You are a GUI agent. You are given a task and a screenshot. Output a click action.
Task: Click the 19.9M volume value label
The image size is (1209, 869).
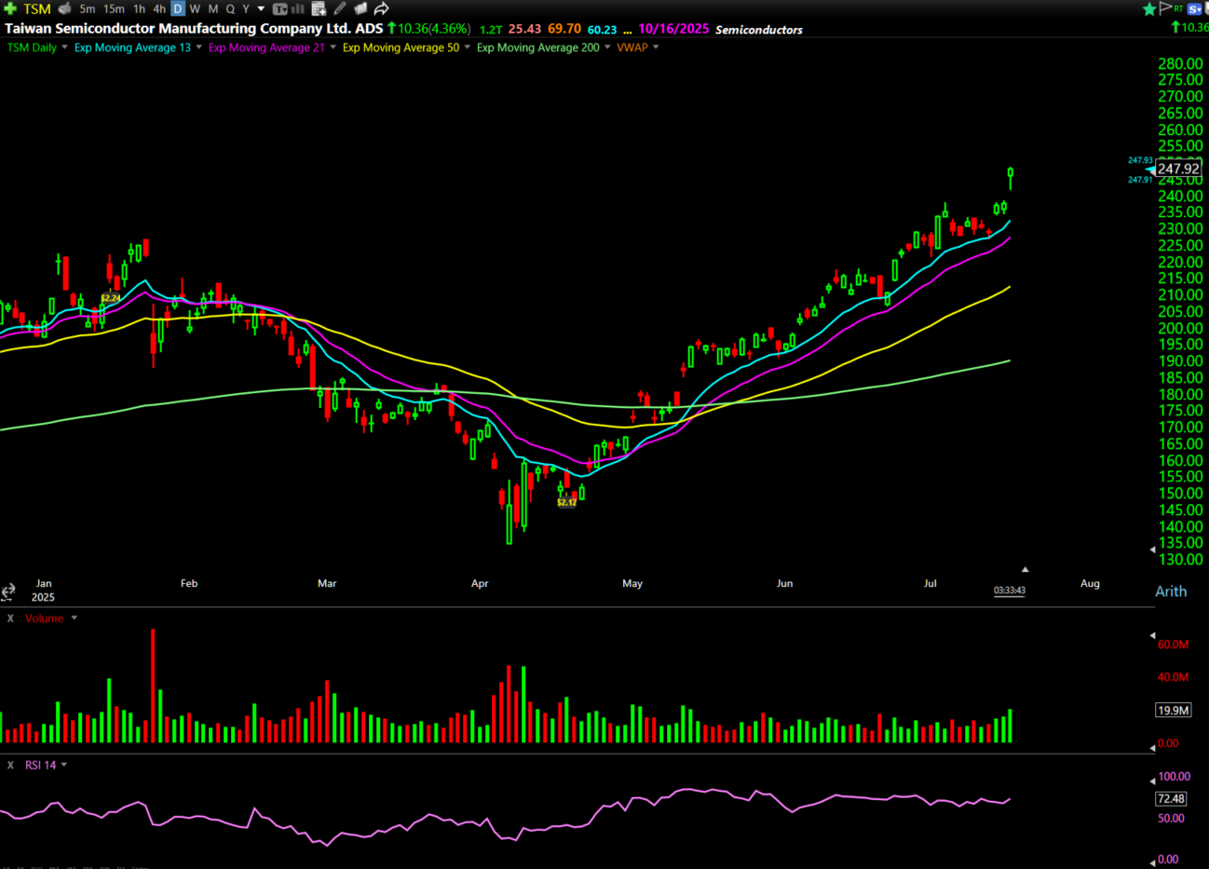1173,710
